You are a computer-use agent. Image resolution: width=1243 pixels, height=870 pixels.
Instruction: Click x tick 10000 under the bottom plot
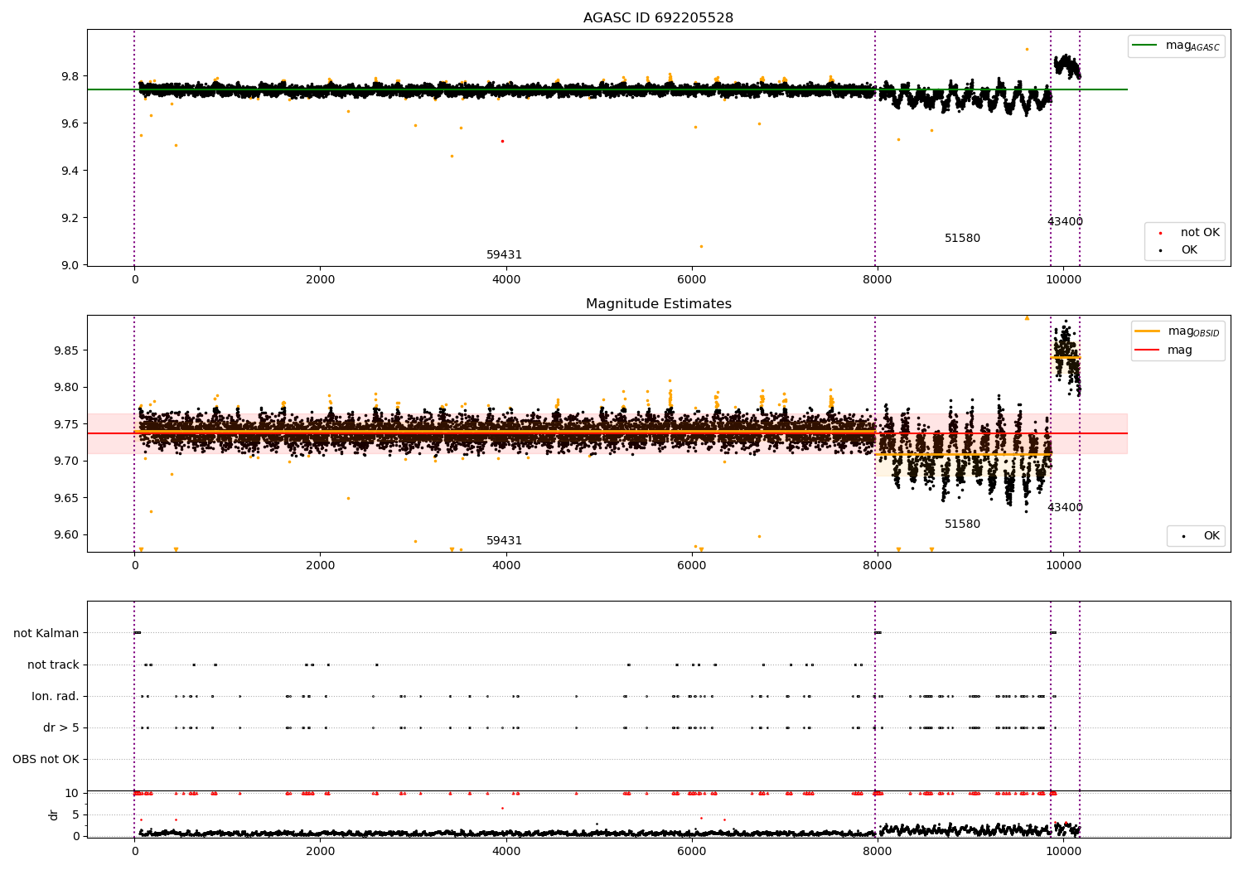1063,851
